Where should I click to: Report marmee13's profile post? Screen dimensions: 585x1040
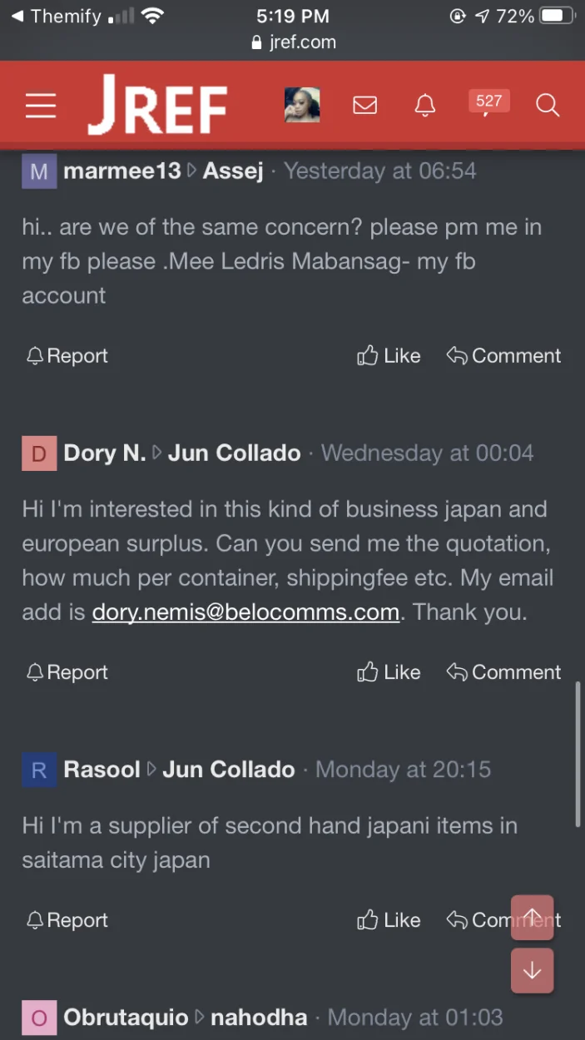point(67,356)
